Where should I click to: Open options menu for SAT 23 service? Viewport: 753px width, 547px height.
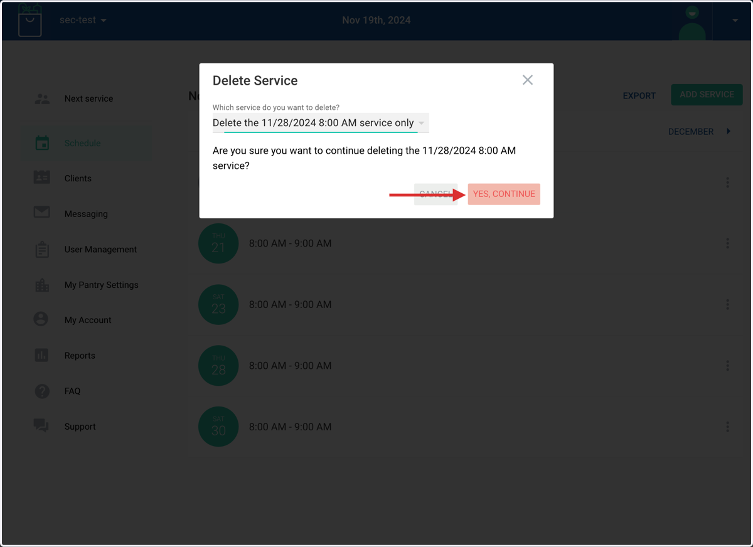coord(727,304)
